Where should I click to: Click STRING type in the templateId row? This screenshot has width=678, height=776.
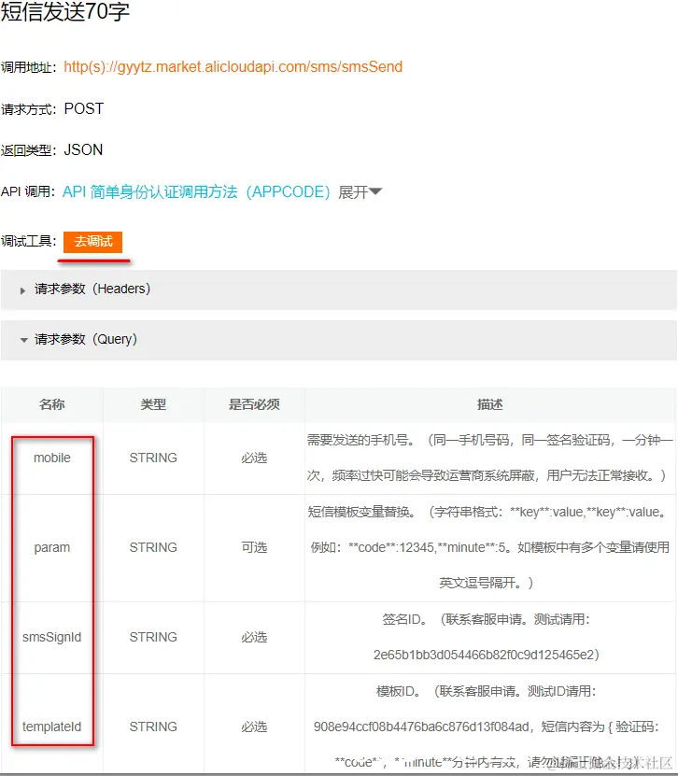pyautogui.click(x=153, y=727)
